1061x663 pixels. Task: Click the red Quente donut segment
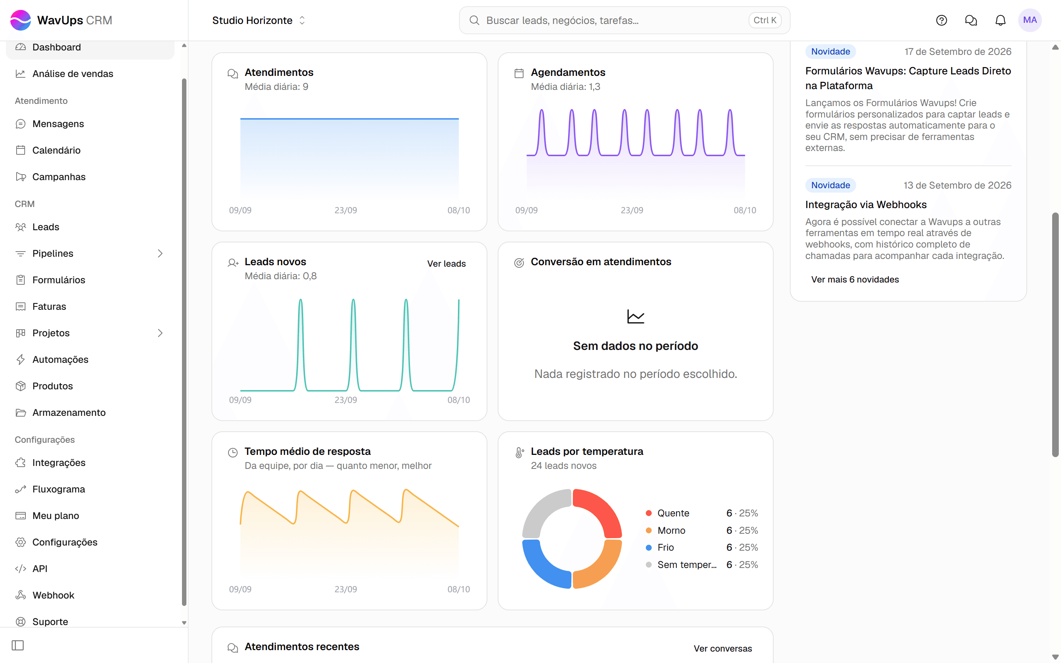point(602,509)
